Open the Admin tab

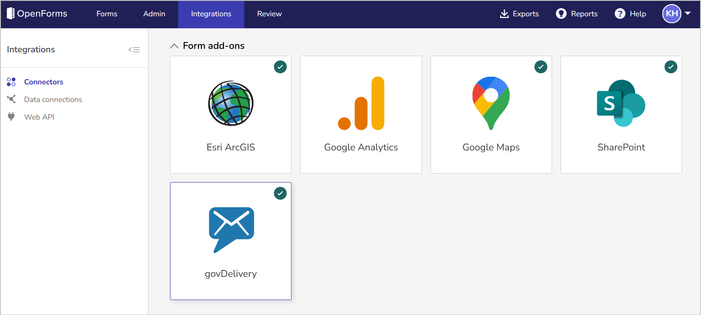point(154,14)
